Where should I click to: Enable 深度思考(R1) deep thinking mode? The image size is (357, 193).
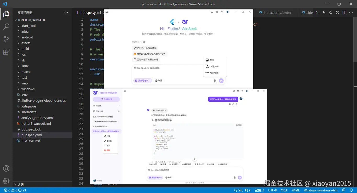point(142,81)
